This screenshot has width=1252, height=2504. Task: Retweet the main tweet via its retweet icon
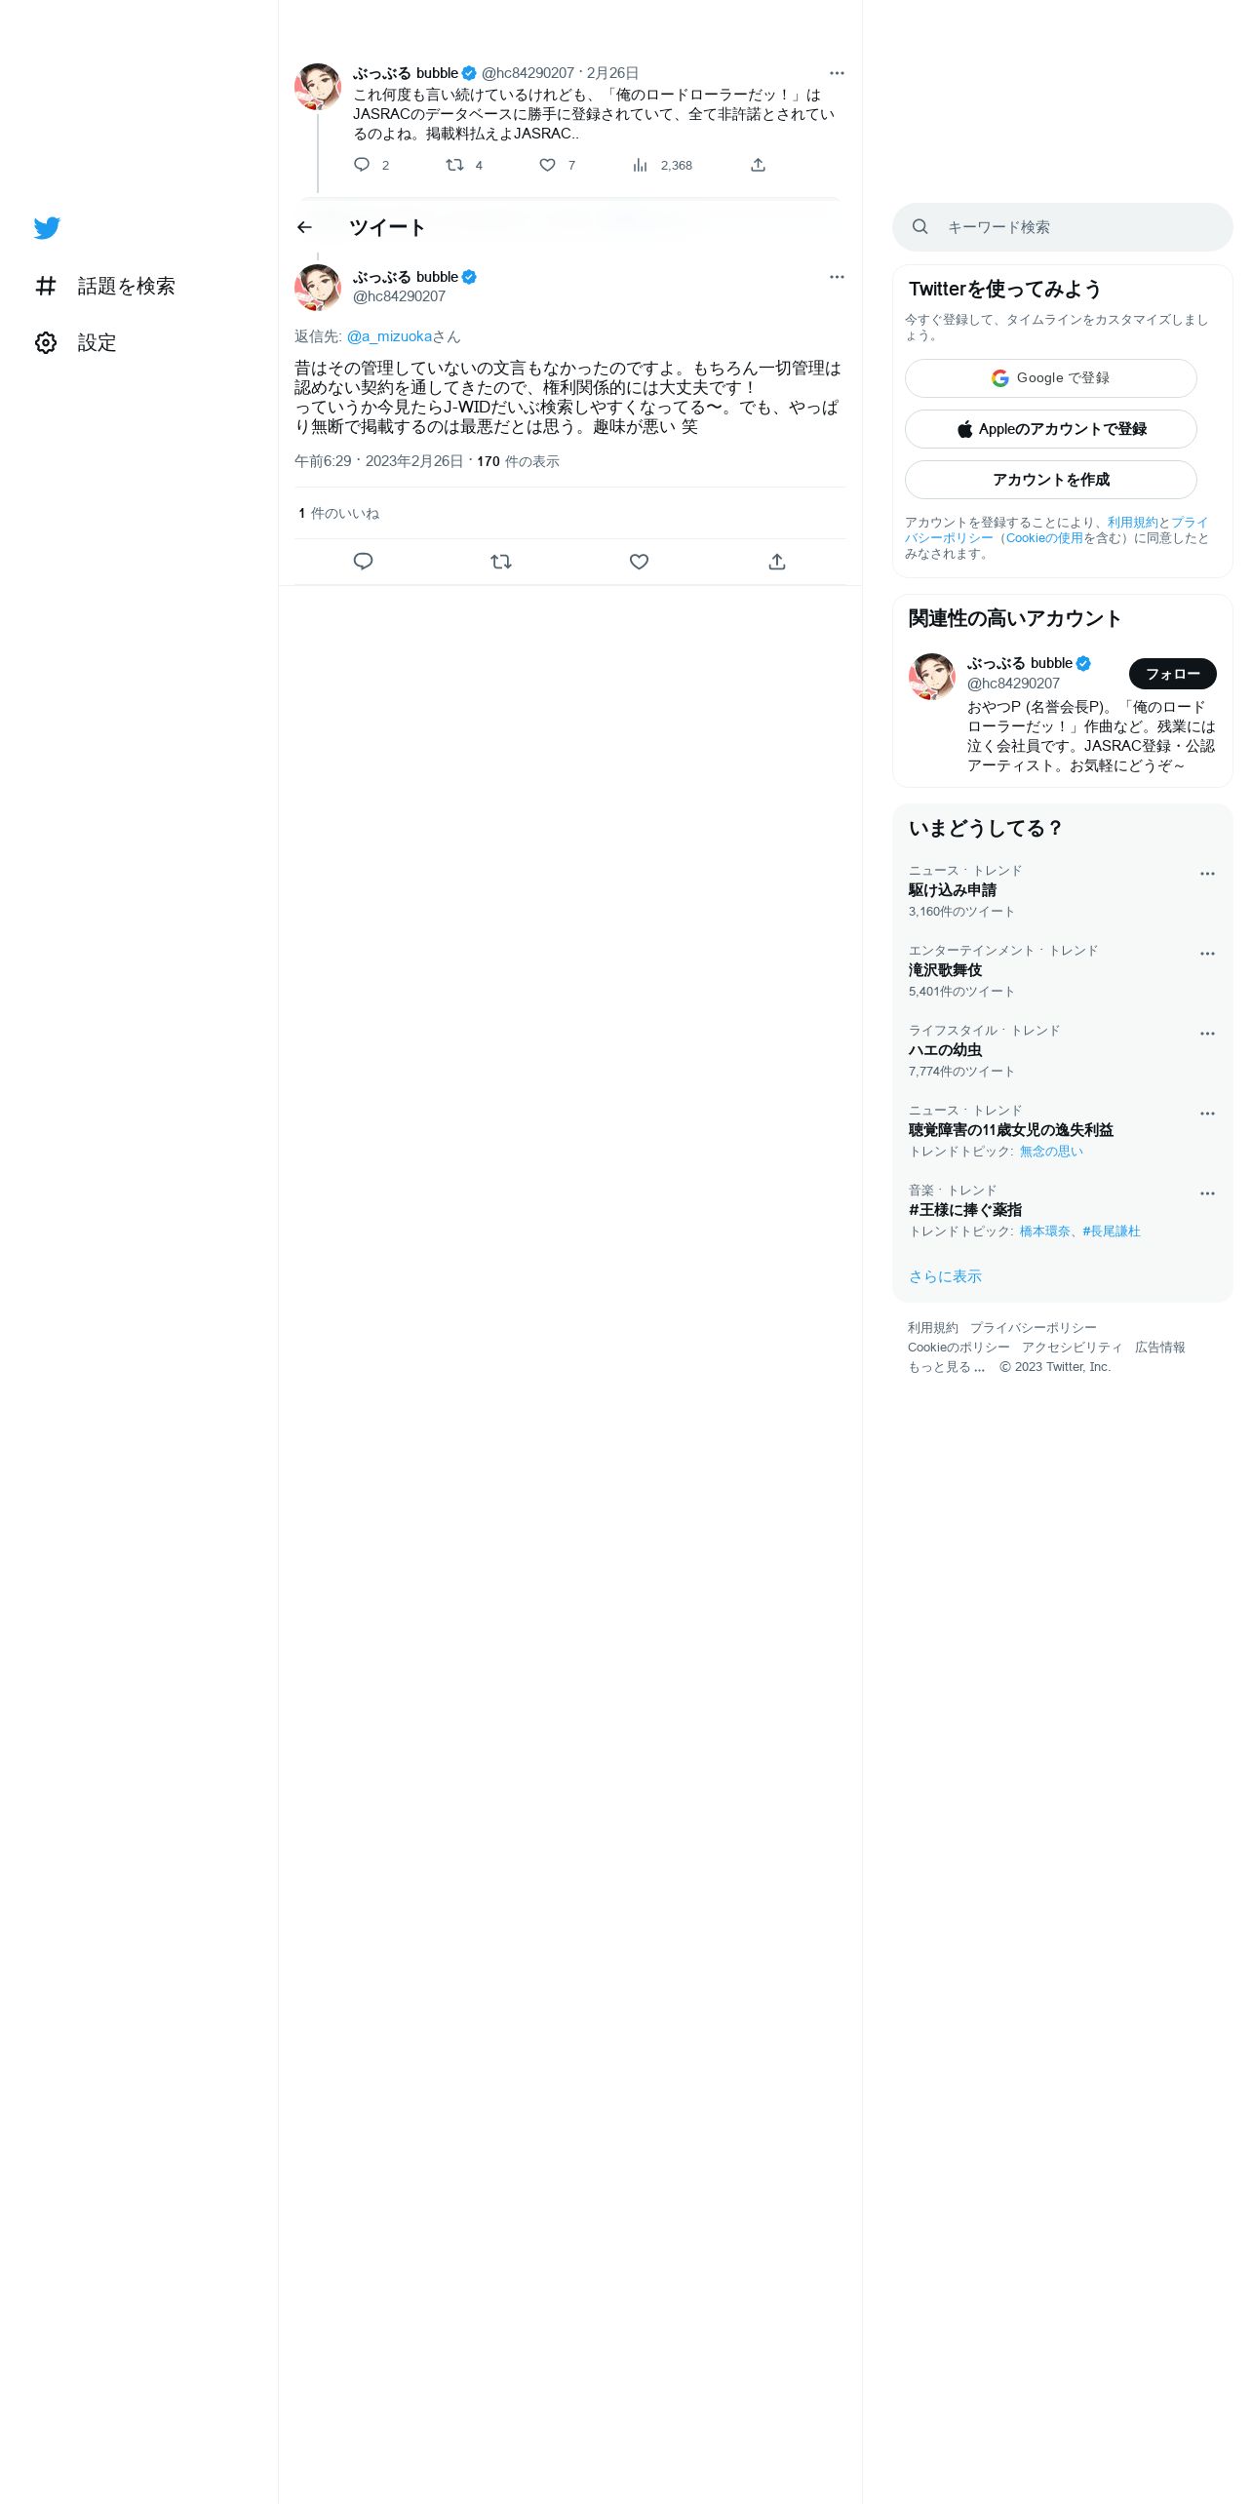tap(501, 562)
